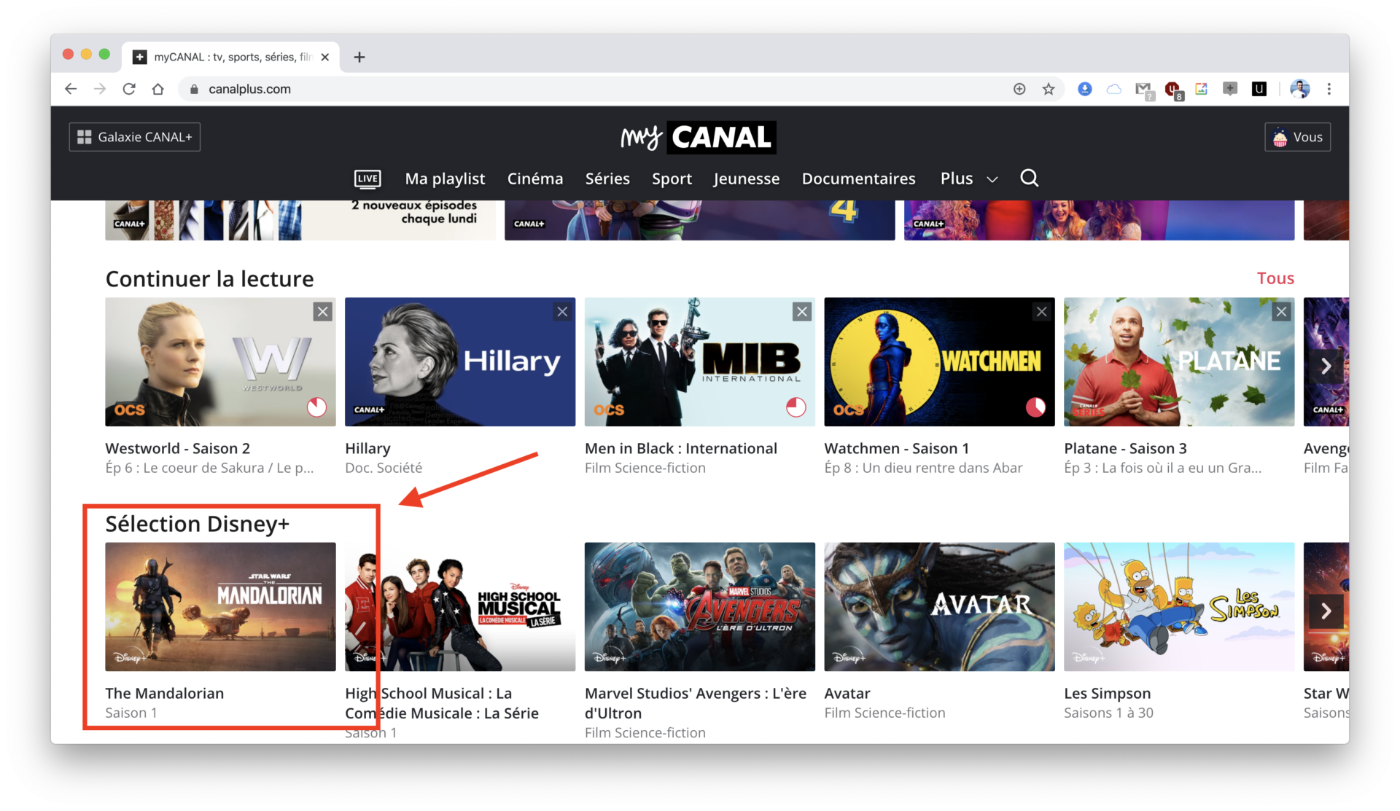Click the browser forward arrow
The image size is (1400, 811).
(100, 89)
